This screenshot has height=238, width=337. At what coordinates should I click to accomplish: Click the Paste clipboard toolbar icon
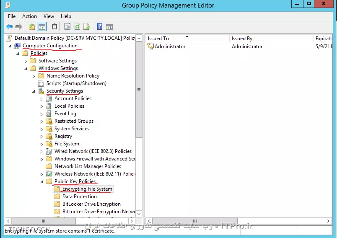click(x=54, y=27)
